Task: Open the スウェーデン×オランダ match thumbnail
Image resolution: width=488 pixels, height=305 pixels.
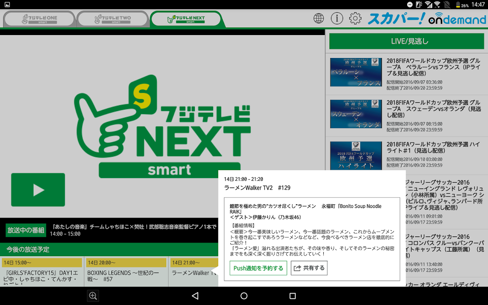Action: click(x=356, y=114)
